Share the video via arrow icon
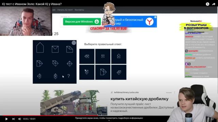This screenshot has height=122, width=218. pos(214,4)
